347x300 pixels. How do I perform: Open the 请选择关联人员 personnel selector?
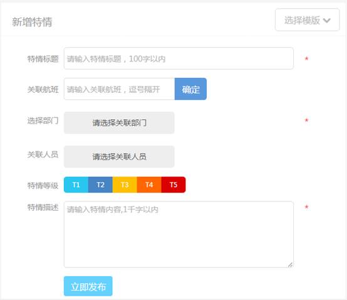click(x=119, y=156)
